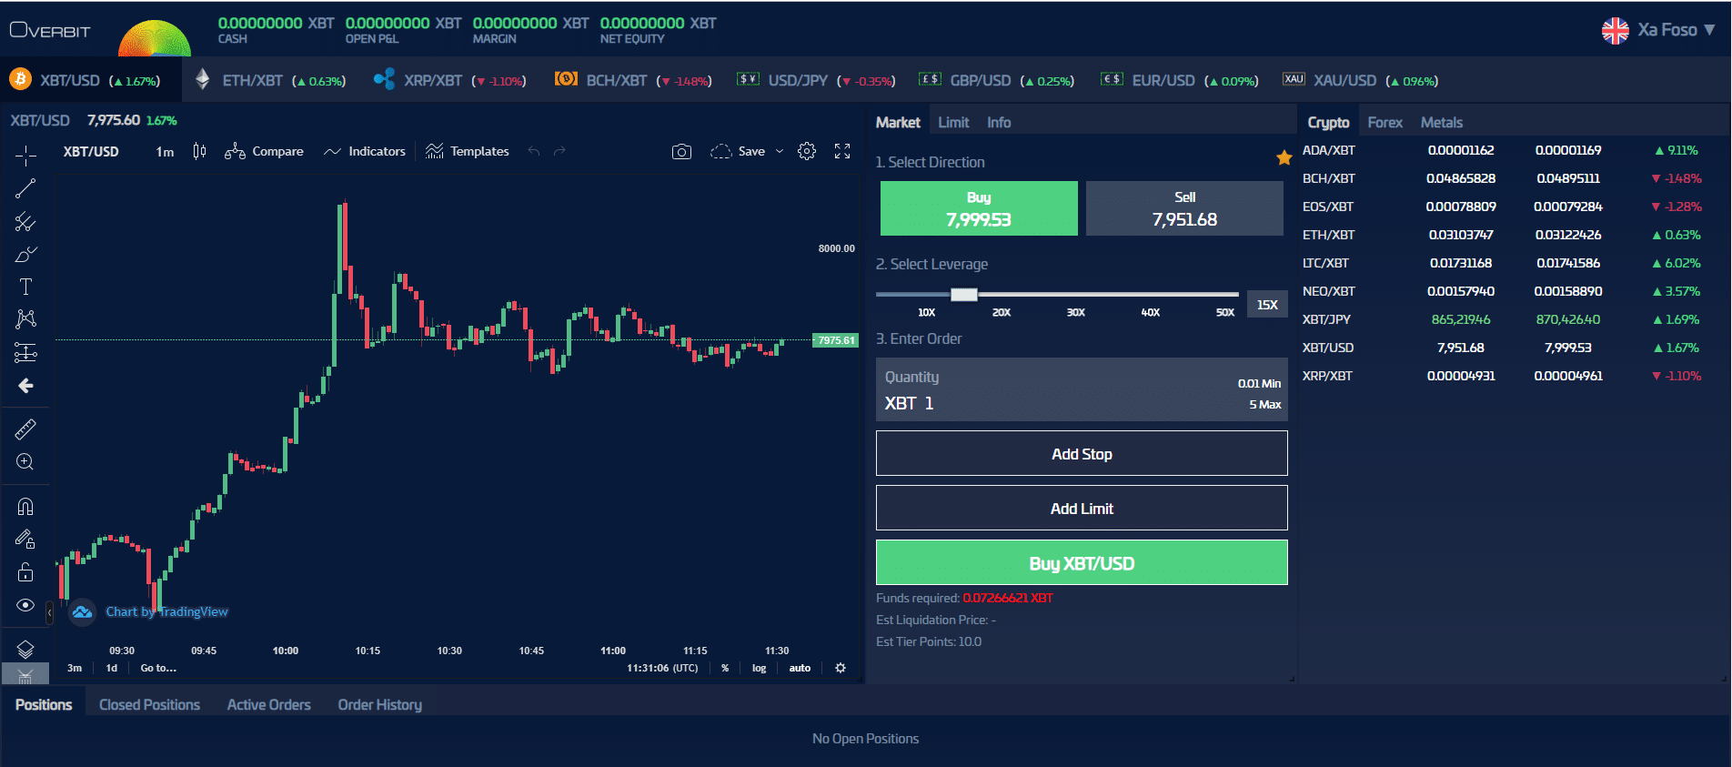Viewport: 1732px width, 767px height.
Task: Select the prediction and measurement tool
Action: pyautogui.click(x=25, y=352)
